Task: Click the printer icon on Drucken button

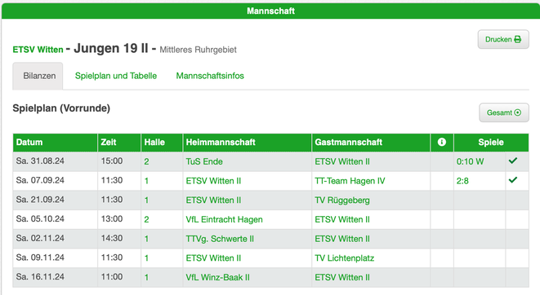Action: pyautogui.click(x=517, y=39)
